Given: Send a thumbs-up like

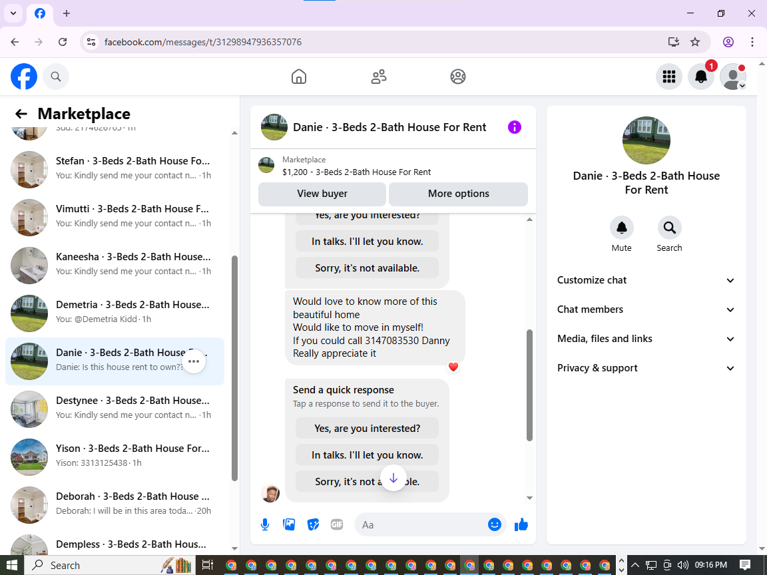Looking at the screenshot, I should 521,524.
